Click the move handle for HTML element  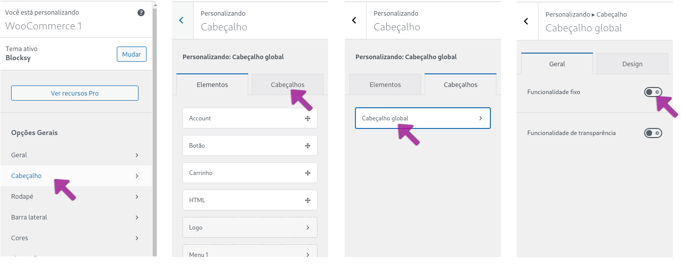tap(307, 200)
